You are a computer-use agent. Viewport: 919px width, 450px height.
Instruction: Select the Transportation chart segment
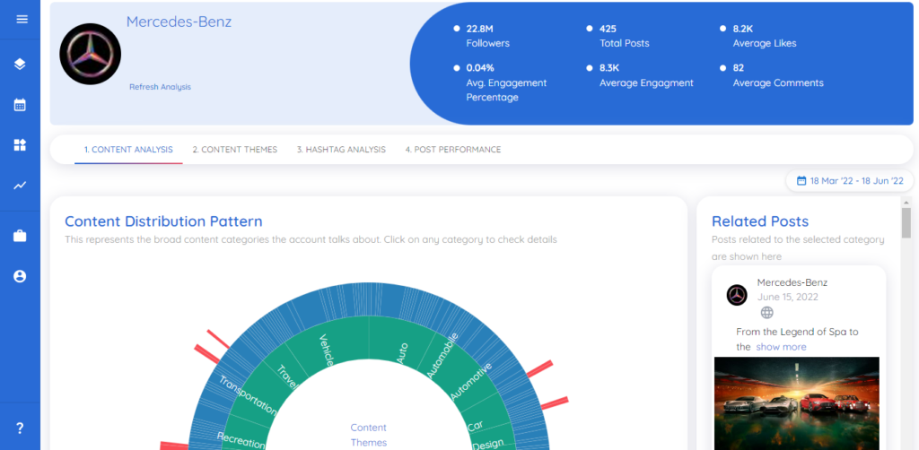coord(247,395)
